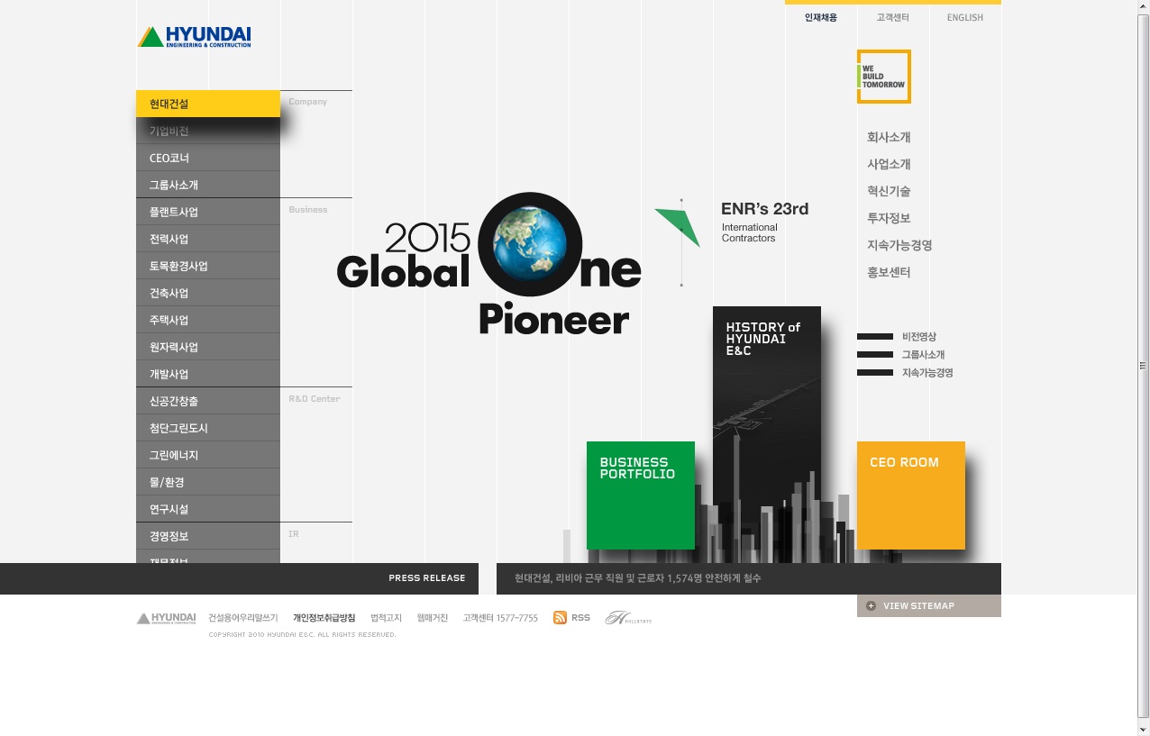Click the footer Hyundai logo
The width and height of the screenshot is (1150, 736).
click(167, 618)
